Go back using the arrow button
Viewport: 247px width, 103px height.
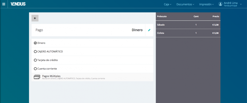coord(35,18)
